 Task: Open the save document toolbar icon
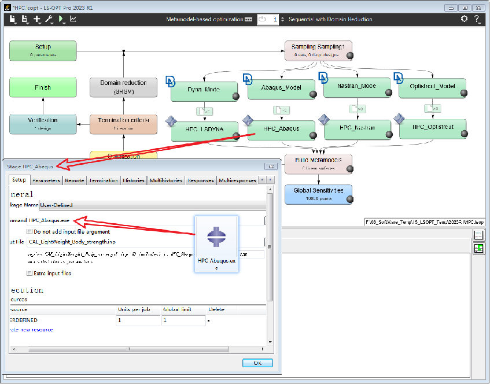click(25, 19)
